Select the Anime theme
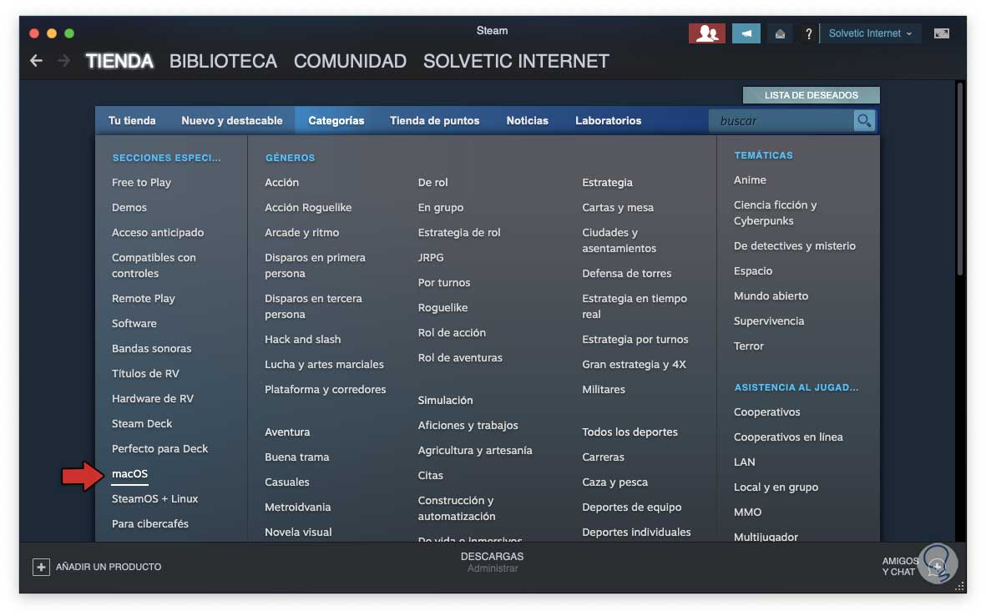Screen dimensions: 986x616 click(751, 179)
